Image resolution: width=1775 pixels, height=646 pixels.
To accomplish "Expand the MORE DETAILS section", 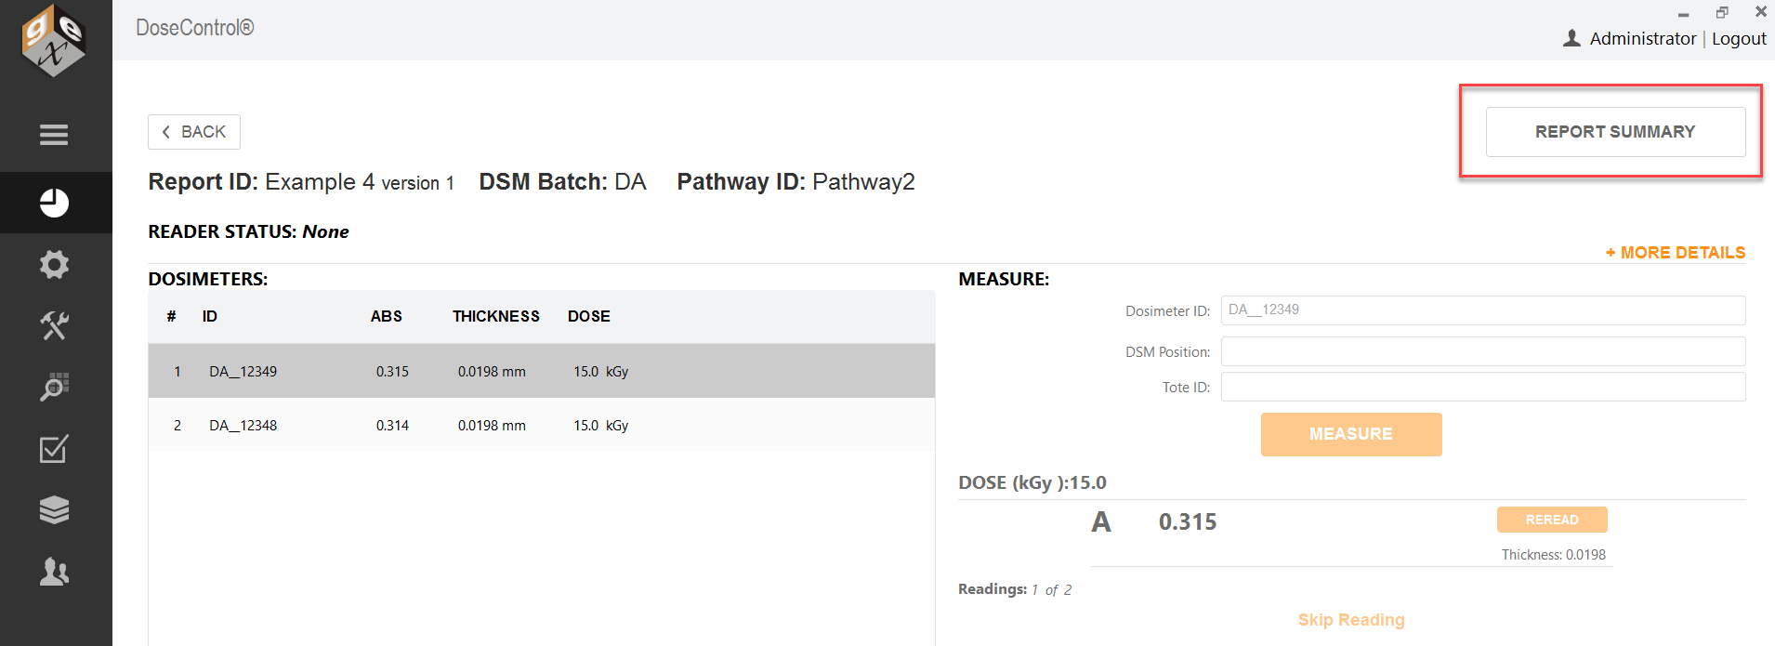I will coord(1676,253).
